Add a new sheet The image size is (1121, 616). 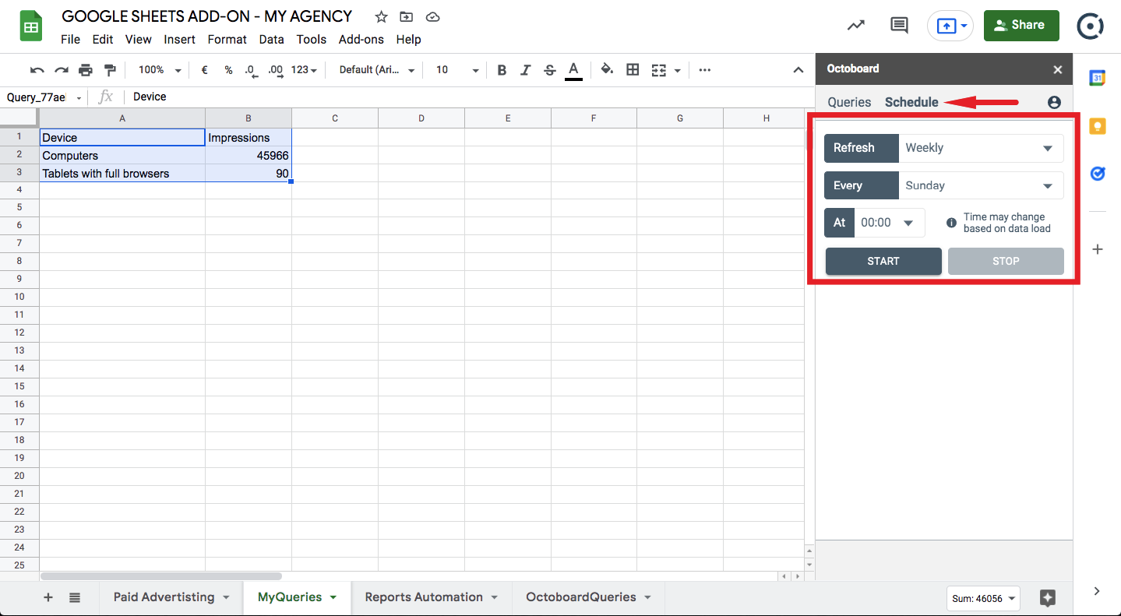click(48, 597)
